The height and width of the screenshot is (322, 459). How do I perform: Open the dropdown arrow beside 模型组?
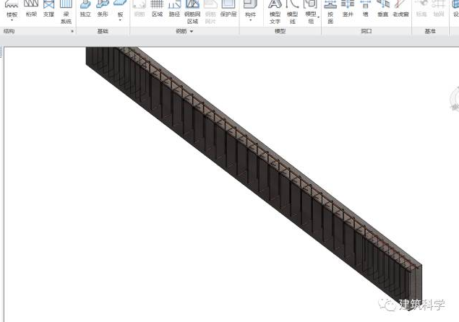coord(319,17)
